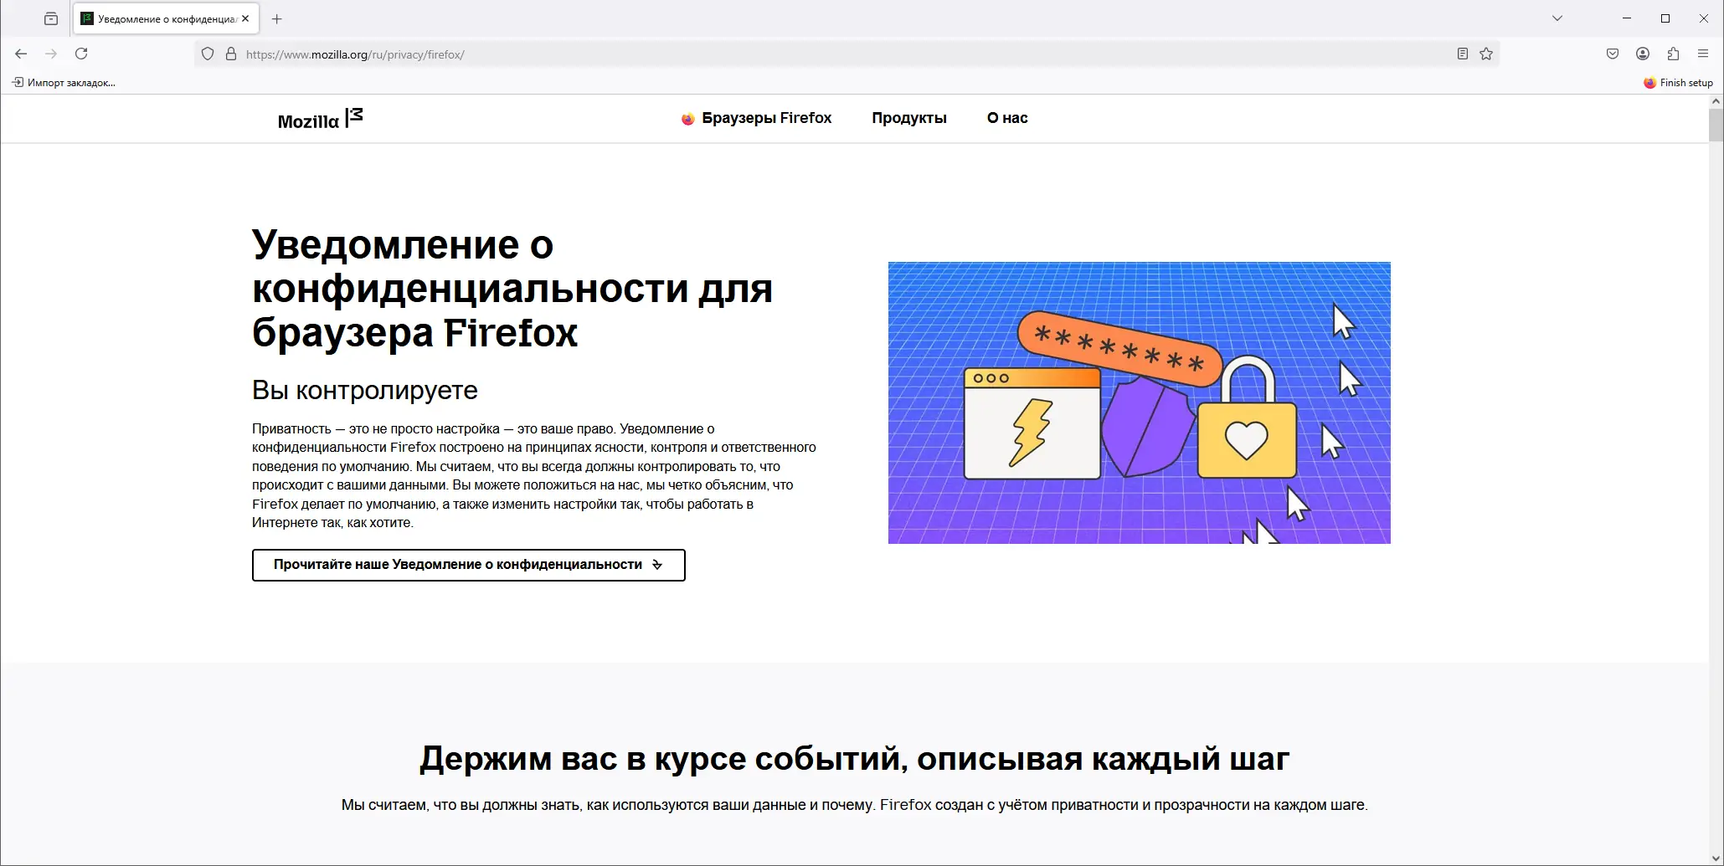This screenshot has height=866, width=1724.
Task: Bookmark this page with the star
Action: point(1486,54)
